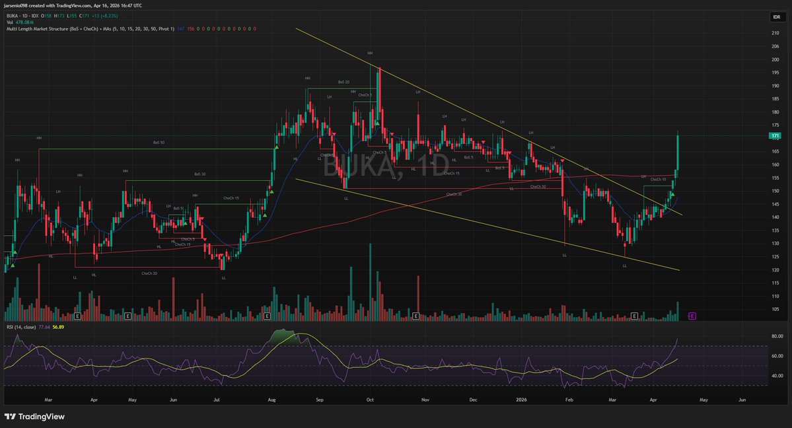This screenshot has height=428, width=792.
Task: Click the Sep label on time axis
Action: [x=319, y=400]
